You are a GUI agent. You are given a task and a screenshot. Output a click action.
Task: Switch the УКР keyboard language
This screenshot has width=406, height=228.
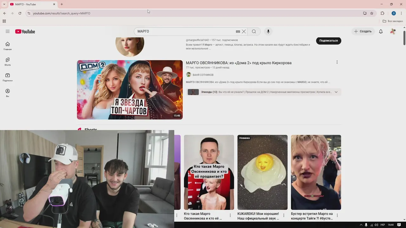[x=383, y=225]
